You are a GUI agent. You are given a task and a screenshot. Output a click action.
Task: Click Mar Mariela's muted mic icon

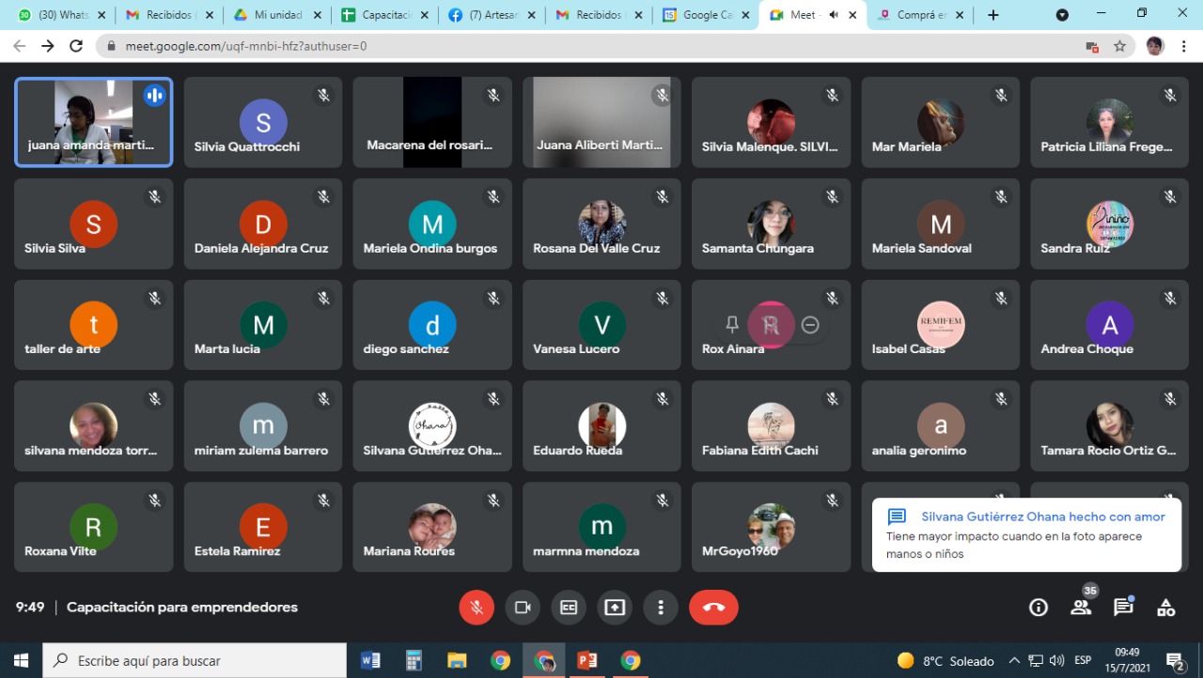point(1001,95)
